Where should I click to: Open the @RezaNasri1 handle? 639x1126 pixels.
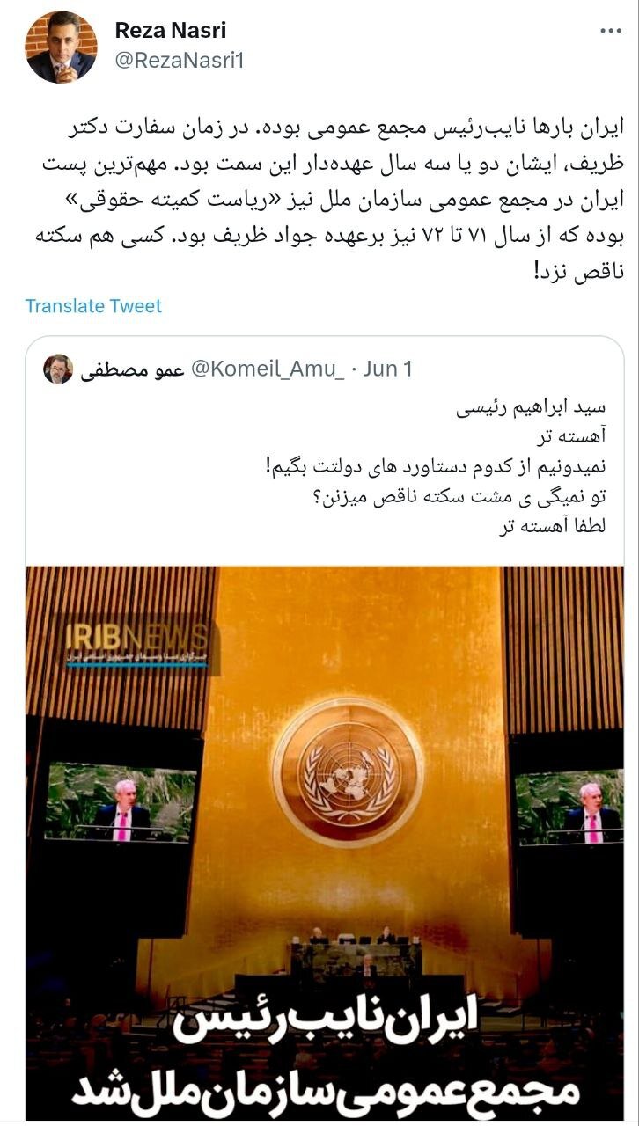[x=179, y=60]
